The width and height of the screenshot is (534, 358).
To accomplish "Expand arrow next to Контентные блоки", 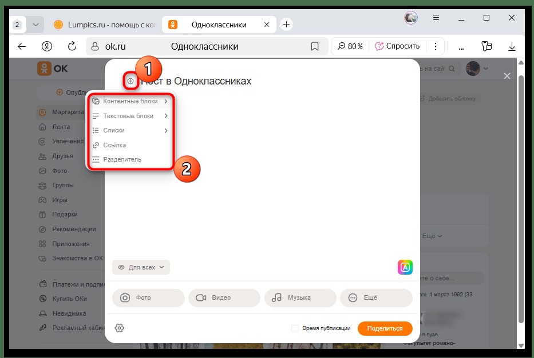I will tap(166, 101).
